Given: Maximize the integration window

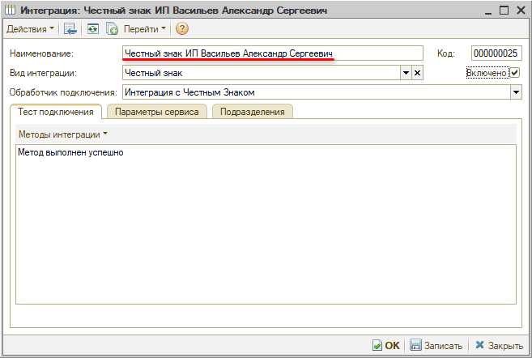Looking at the screenshot, I should coord(503,10).
